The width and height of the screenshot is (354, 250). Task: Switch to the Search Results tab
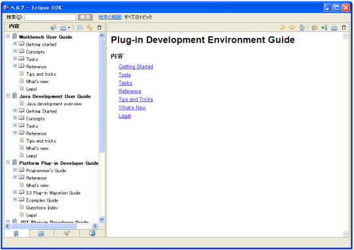pos(67,234)
